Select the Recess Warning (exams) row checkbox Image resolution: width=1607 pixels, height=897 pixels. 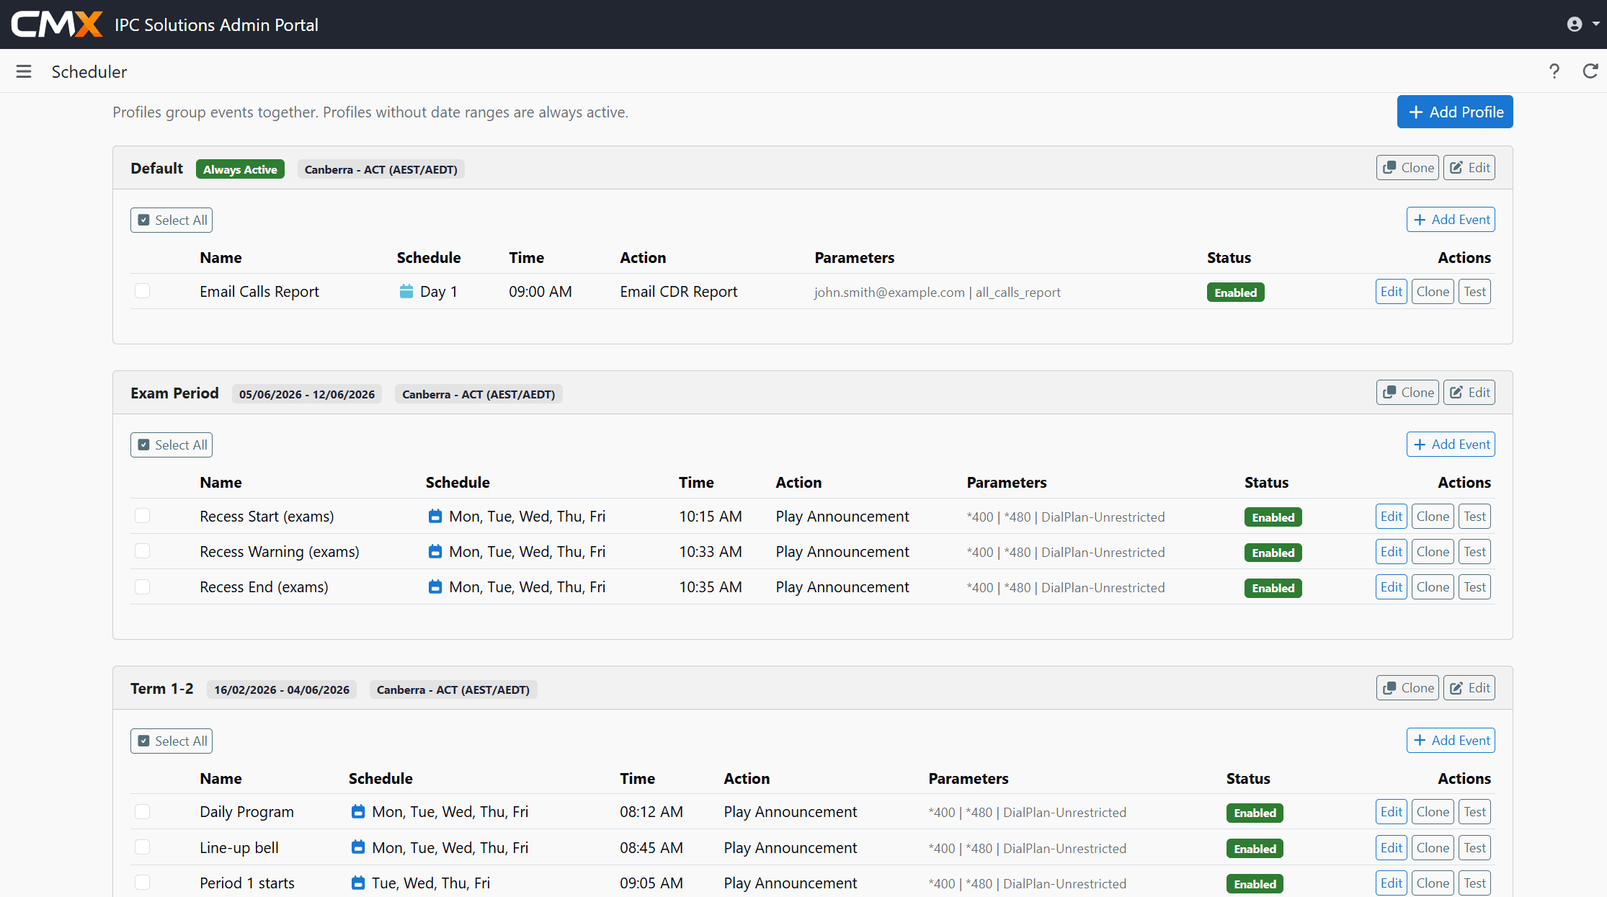pyautogui.click(x=142, y=551)
